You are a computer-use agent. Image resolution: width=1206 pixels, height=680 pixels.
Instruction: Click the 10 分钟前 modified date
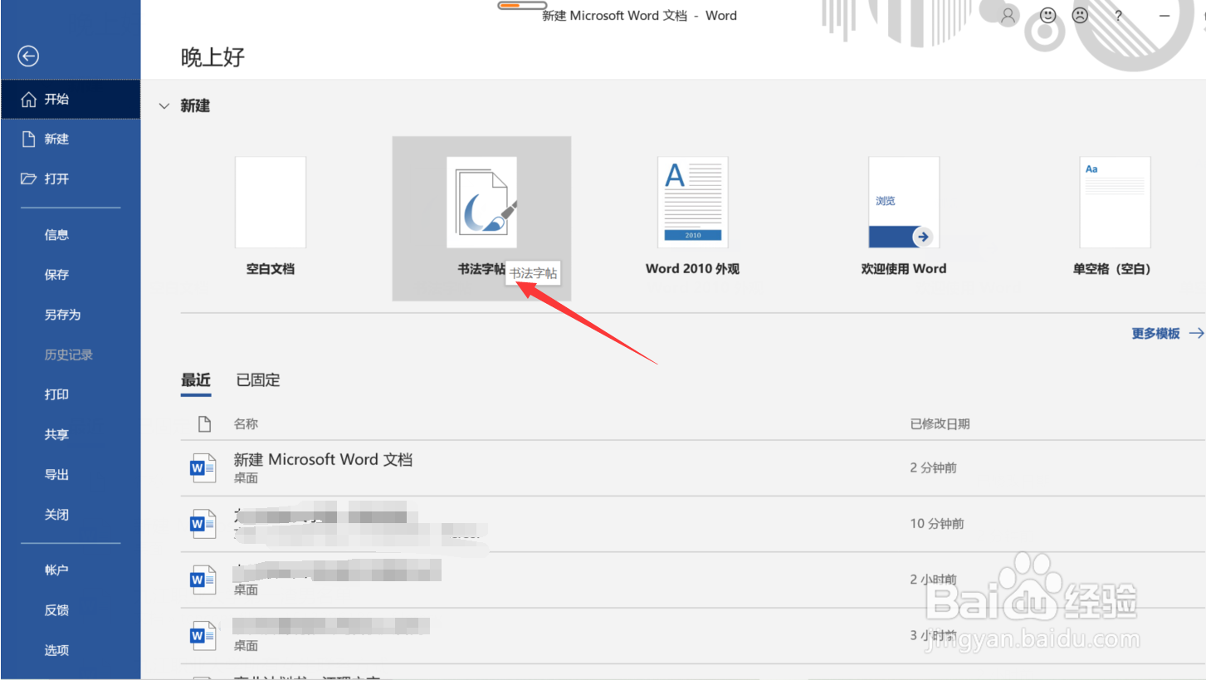tap(937, 524)
